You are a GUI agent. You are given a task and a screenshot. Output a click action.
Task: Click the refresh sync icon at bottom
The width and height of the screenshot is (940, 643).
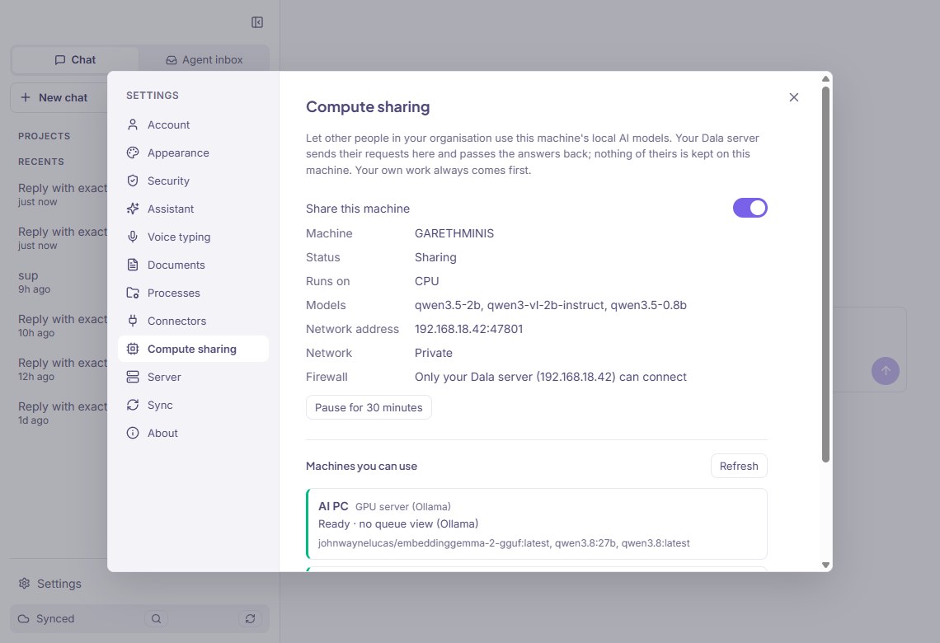coord(250,618)
